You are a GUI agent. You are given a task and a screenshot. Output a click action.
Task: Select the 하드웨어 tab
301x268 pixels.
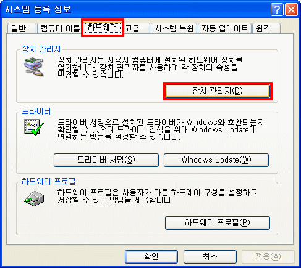click(x=103, y=28)
